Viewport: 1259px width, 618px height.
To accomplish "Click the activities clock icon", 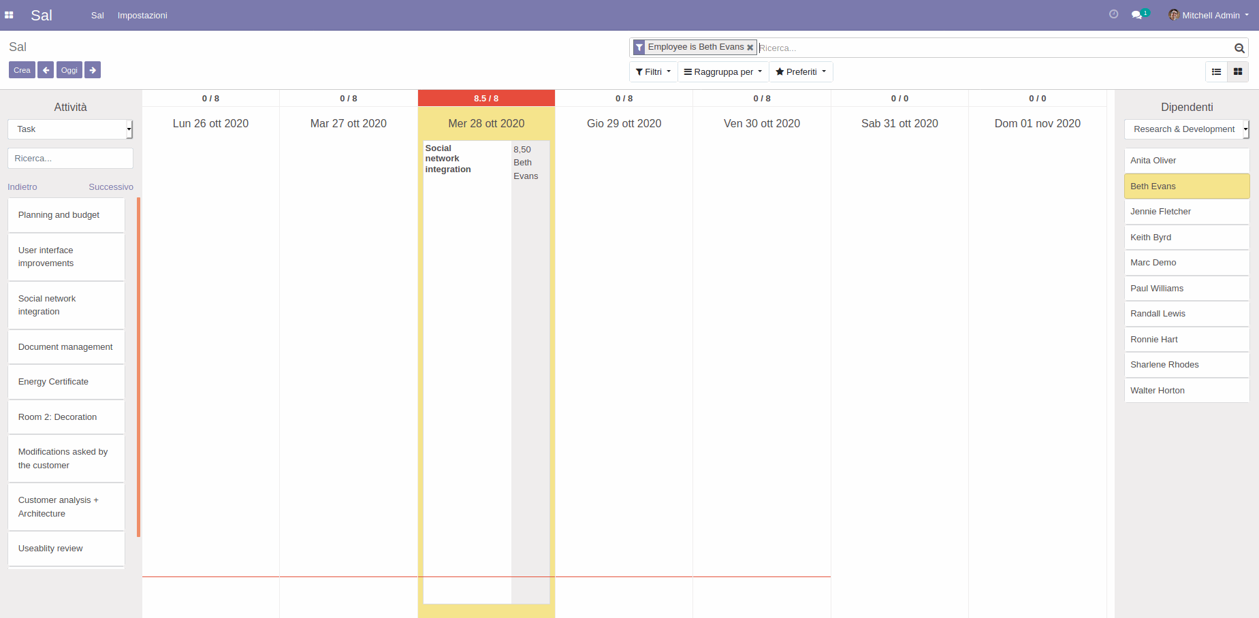I will click(x=1113, y=14).
